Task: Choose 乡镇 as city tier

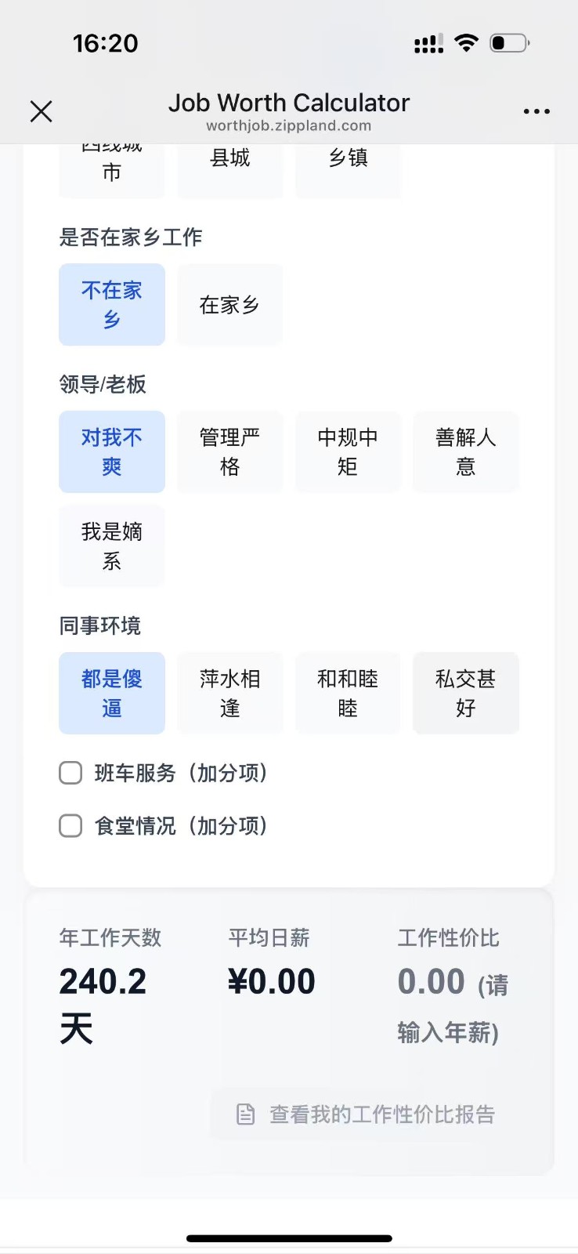Action: click(348, 161)
